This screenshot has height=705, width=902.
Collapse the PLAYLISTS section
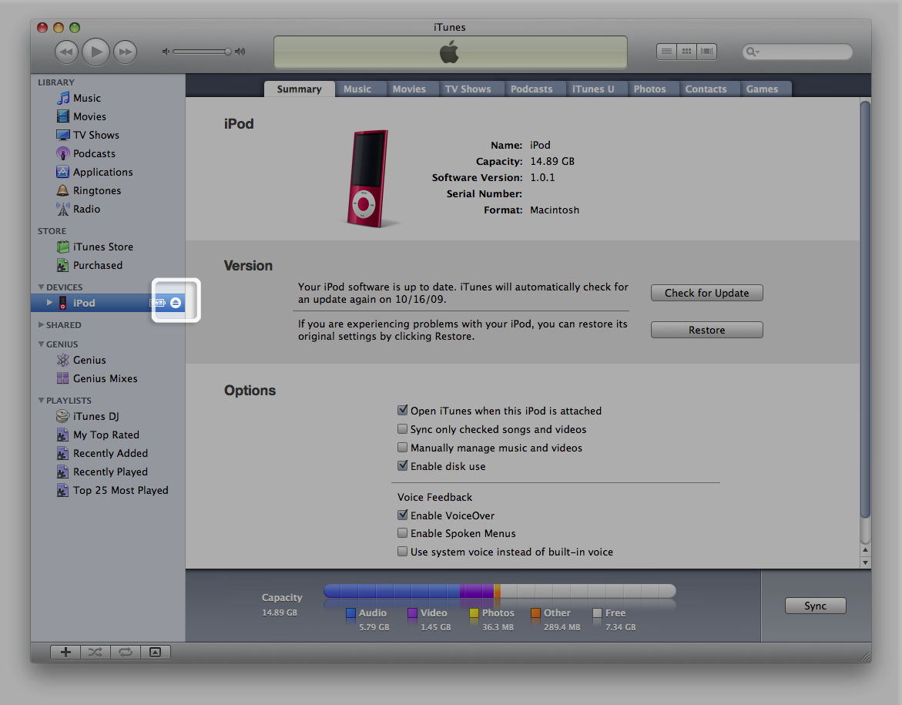tap(41, 401)
